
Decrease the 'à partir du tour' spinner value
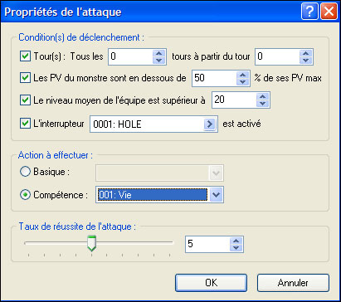click(x=305, y=60)
